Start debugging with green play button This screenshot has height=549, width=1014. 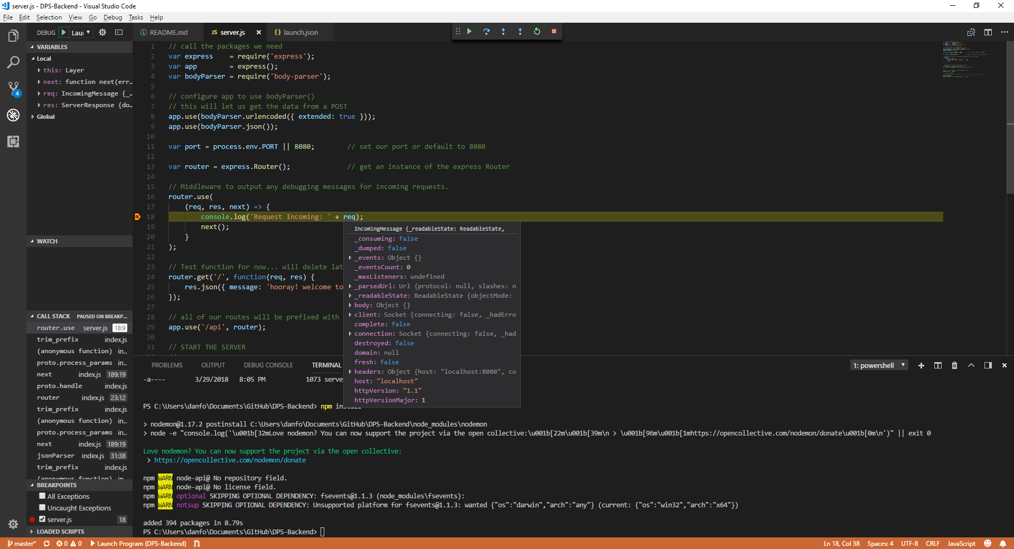click(x=64, y=32)
